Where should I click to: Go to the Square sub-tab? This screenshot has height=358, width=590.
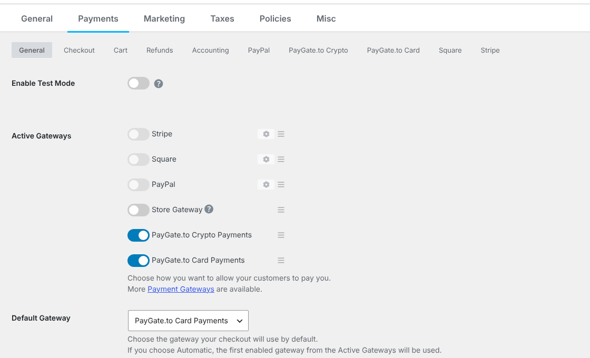450,50
